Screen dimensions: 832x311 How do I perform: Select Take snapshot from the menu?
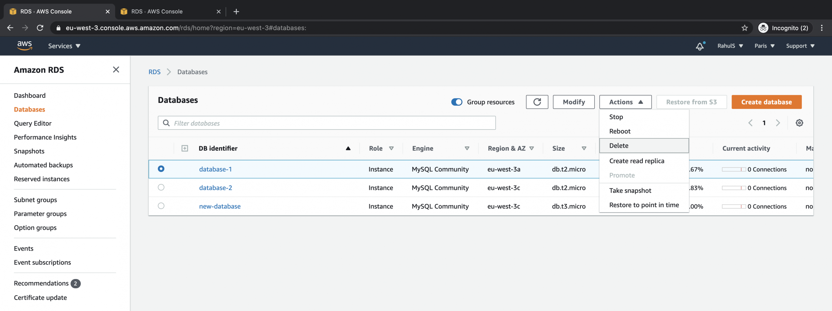click(630, 190)
